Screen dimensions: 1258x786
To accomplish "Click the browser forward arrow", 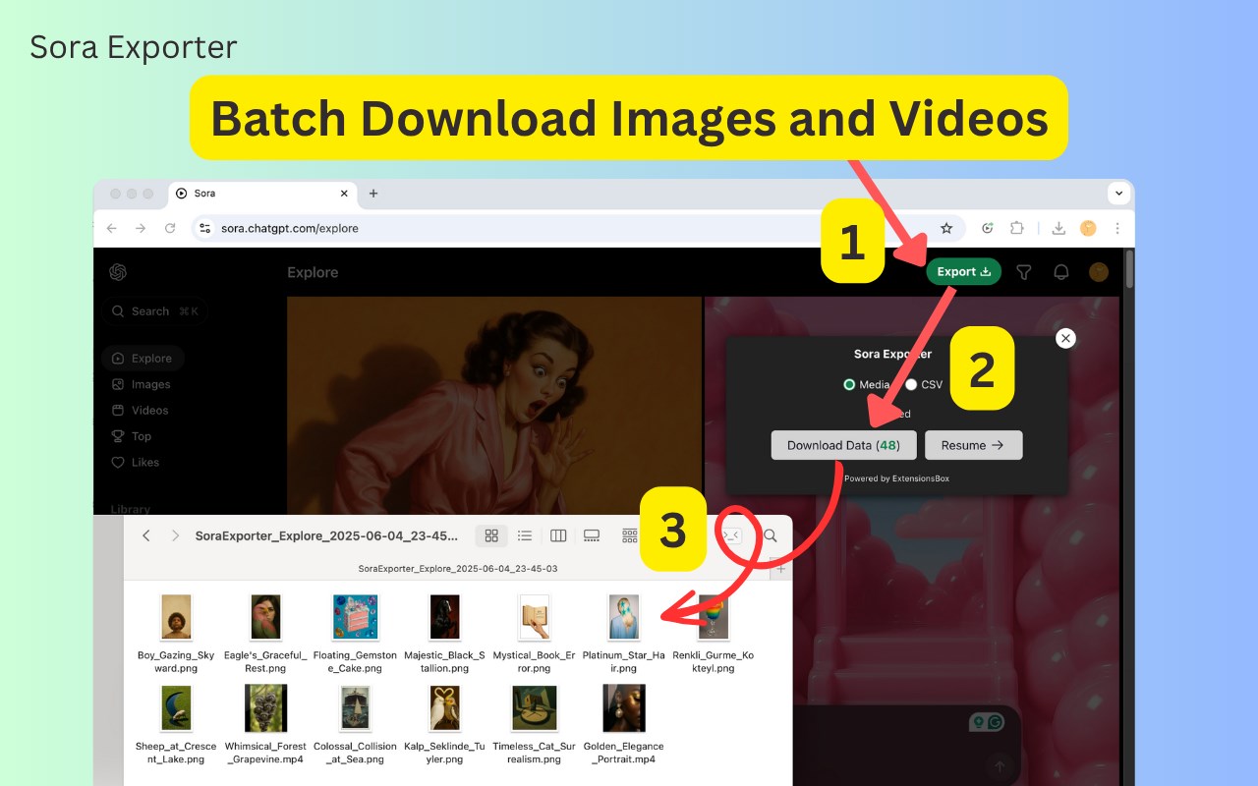I will pyautogui.click(x=141, y=228).
